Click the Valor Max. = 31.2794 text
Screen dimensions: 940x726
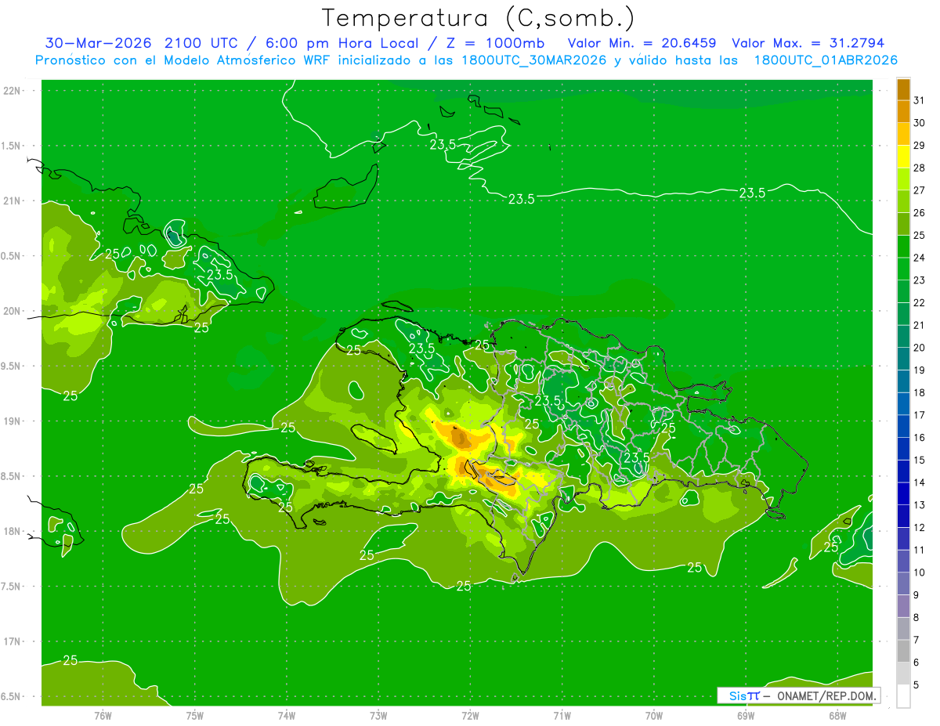point(808,43)
